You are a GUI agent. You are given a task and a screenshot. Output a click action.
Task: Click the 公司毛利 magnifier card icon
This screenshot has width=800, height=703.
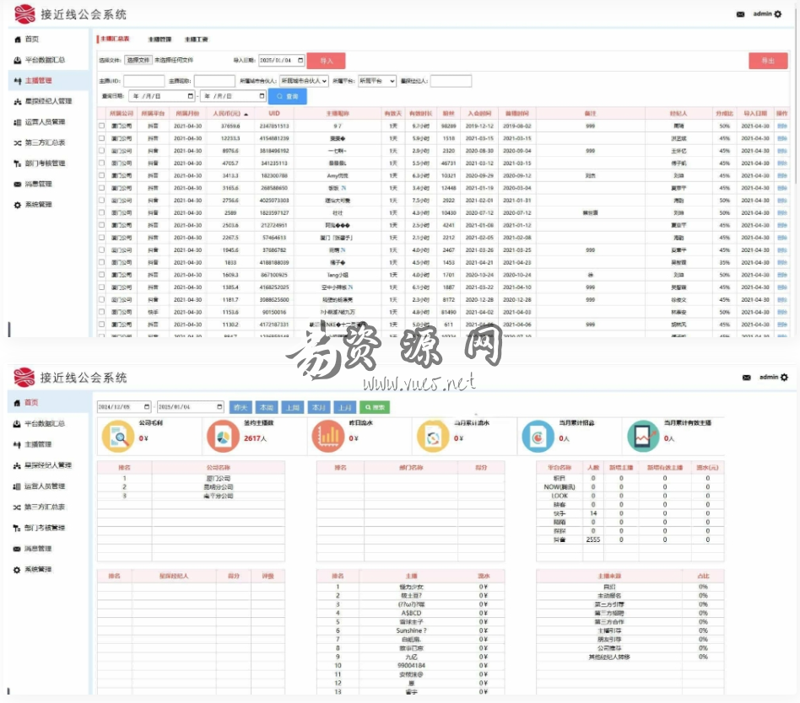[118, 437]
